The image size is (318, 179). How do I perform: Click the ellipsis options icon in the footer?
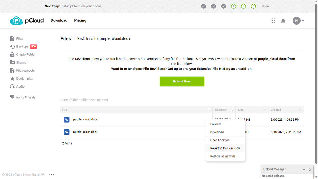52,174
